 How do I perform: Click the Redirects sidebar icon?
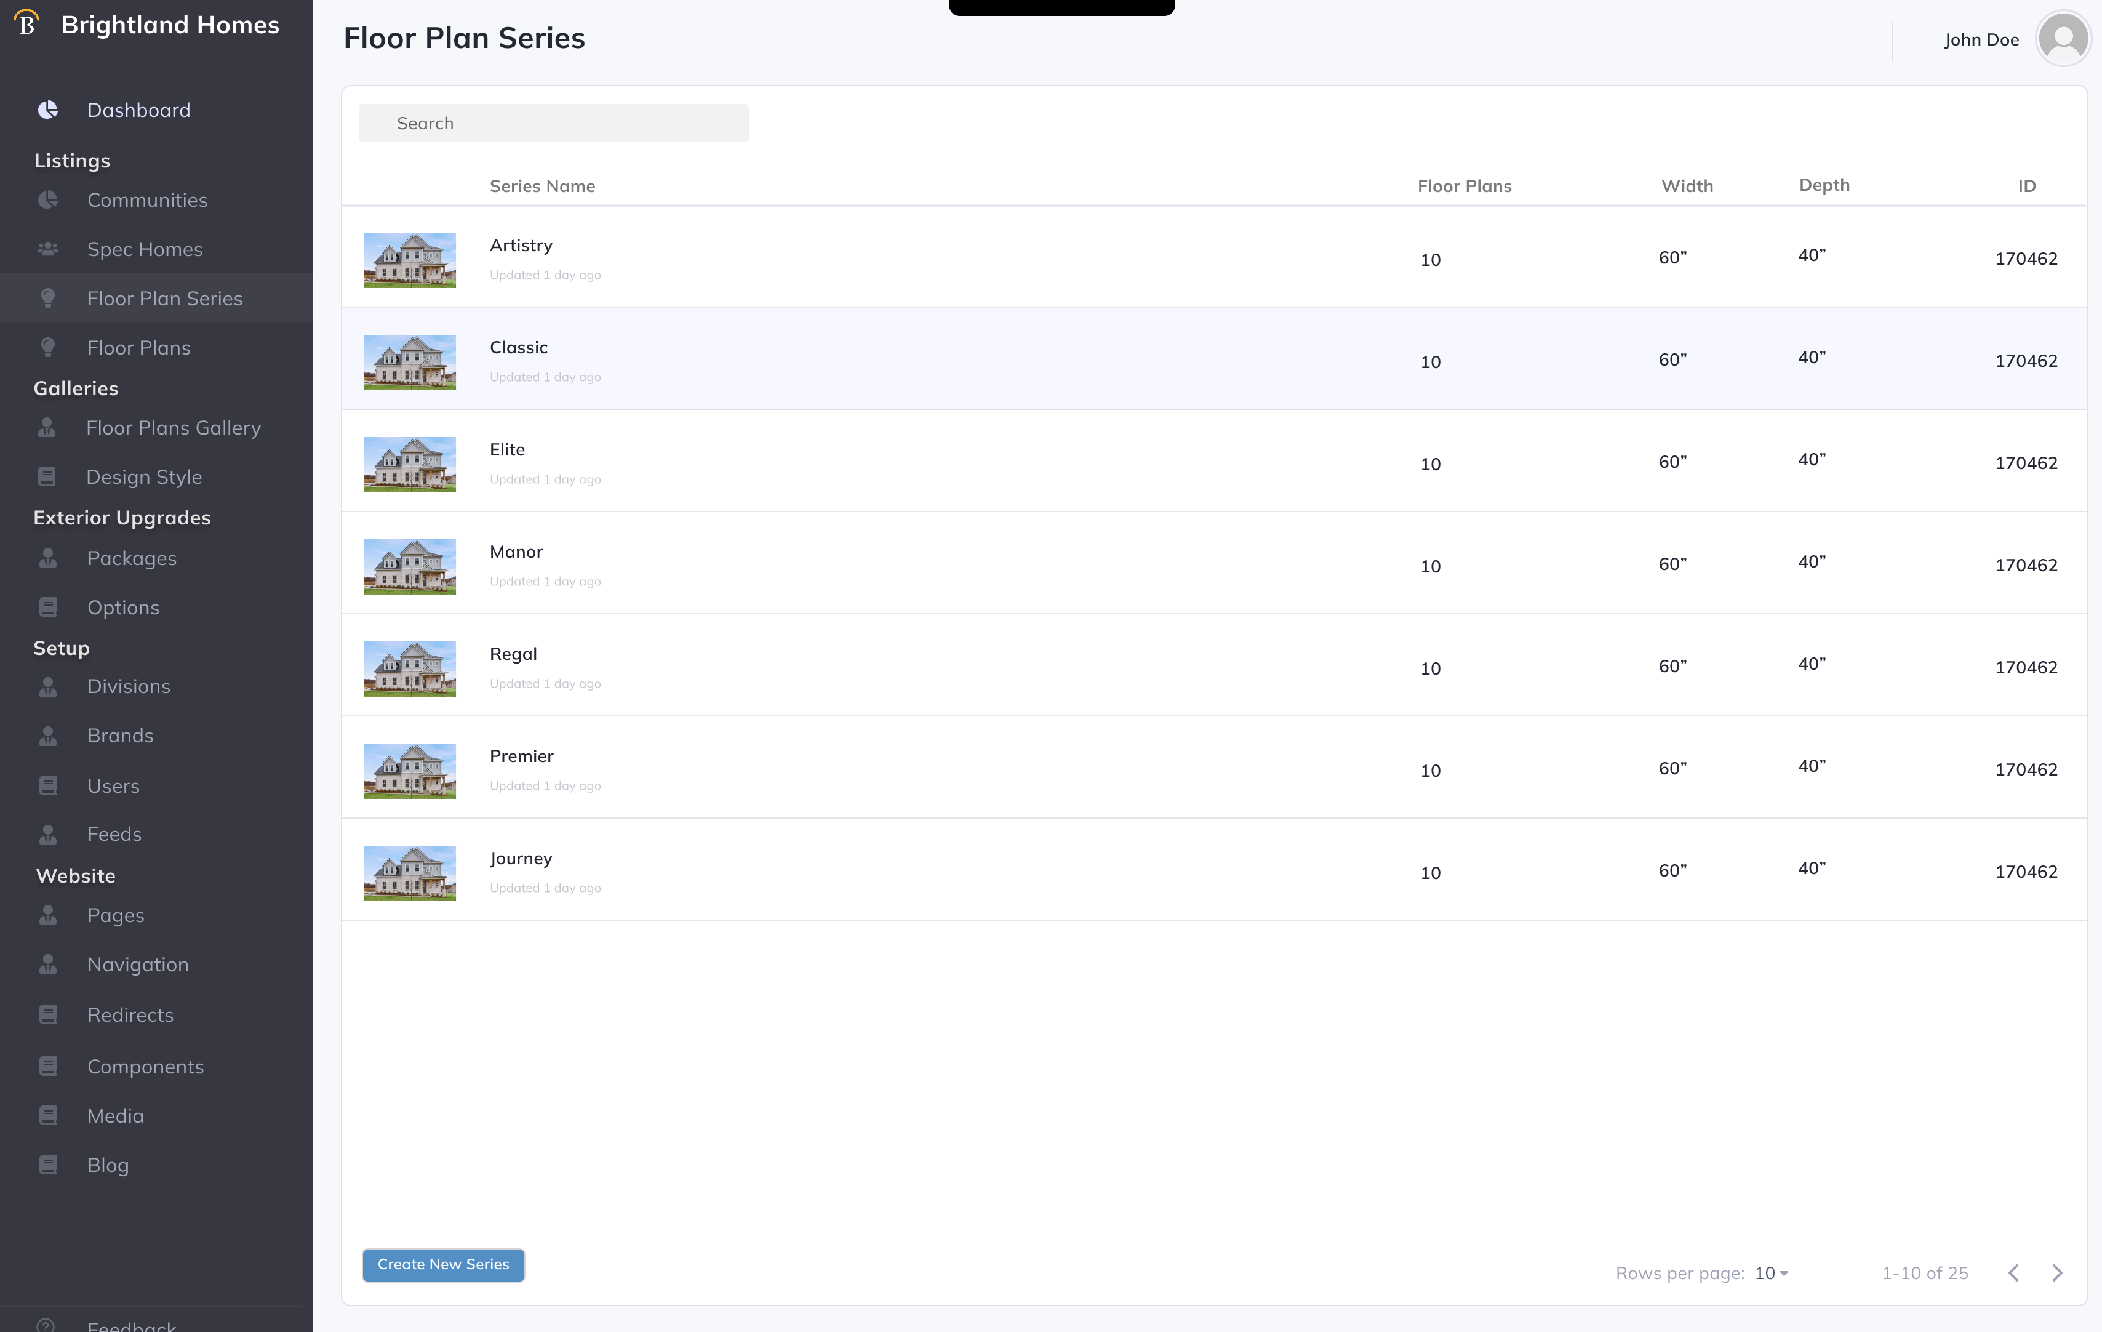pyautogui.click(x=48, y=1015)
